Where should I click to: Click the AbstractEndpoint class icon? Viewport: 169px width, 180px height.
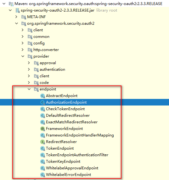42,96
